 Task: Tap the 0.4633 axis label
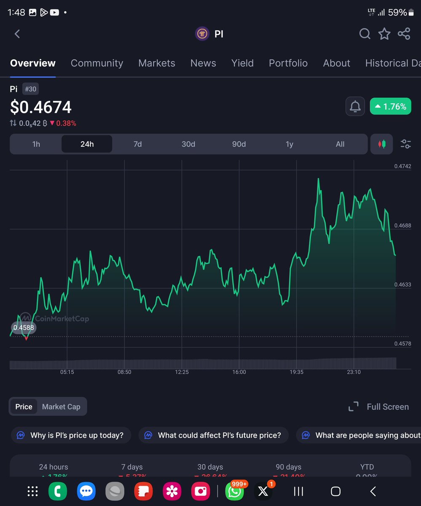(x=403, y=285)
